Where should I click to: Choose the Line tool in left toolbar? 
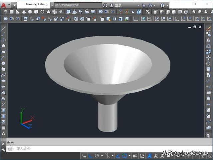pos(3,28)
